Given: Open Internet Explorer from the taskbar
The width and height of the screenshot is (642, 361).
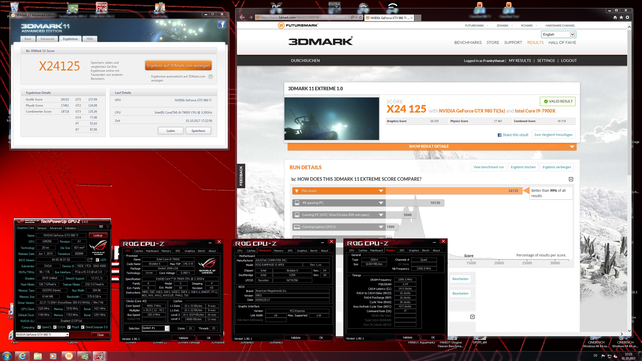Looking at the screenshot, I should pos(22,356).
